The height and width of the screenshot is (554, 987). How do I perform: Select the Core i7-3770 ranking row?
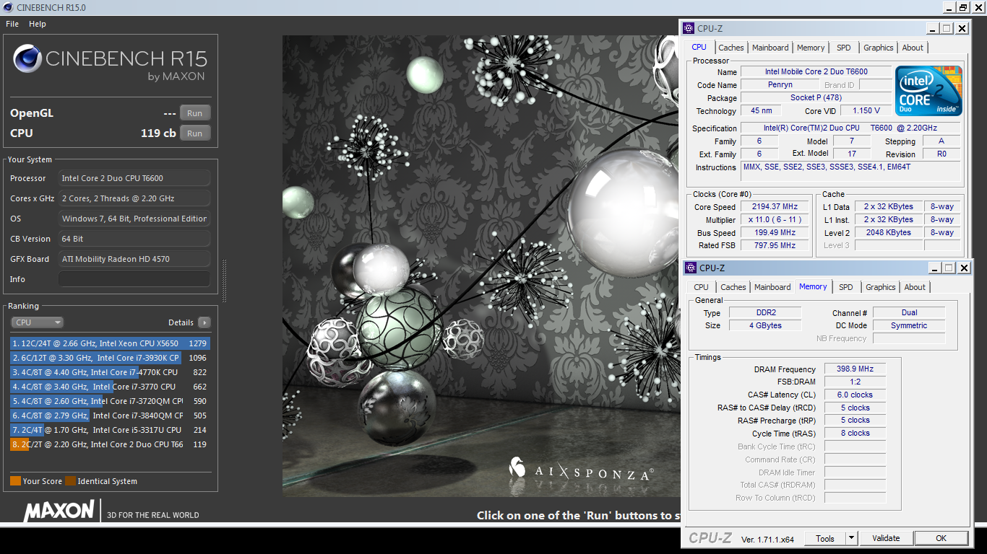pos(109,387)
